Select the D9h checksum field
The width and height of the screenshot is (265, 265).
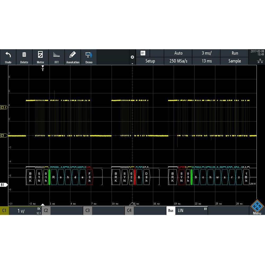tap(146, 177)
